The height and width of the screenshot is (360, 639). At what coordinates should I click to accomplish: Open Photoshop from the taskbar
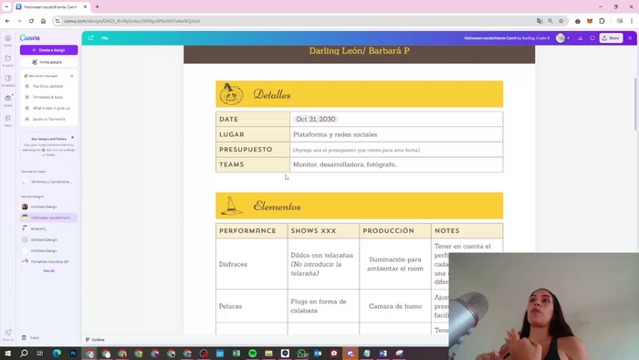point(73,354)
